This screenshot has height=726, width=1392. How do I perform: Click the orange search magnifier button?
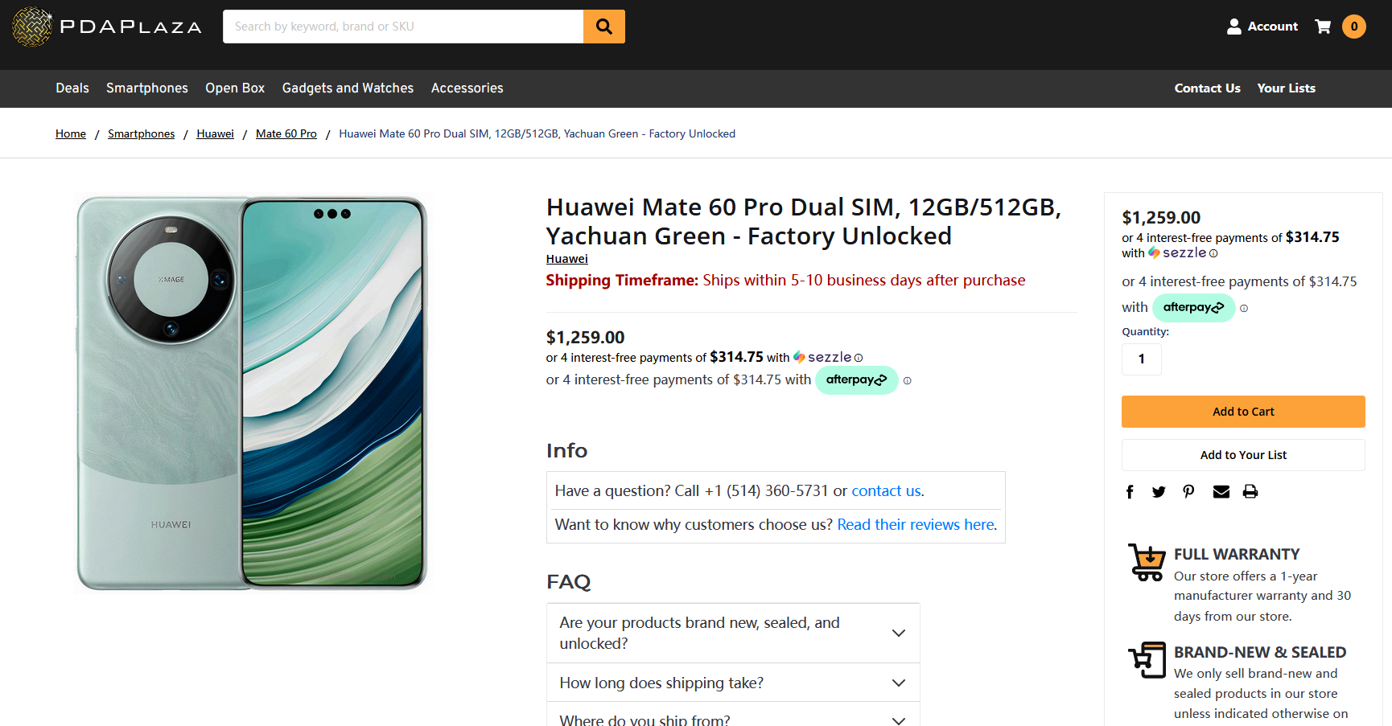click(x=603, y=27)
